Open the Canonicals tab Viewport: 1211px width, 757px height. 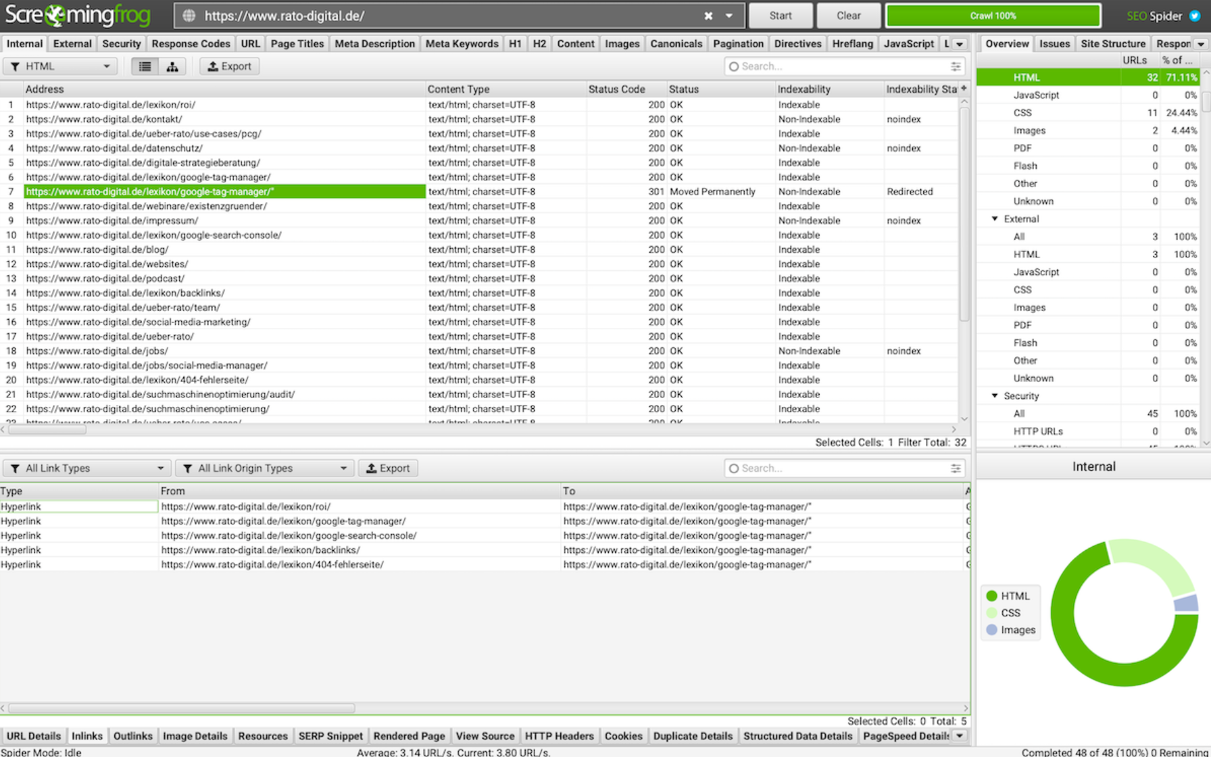(x=676, y=43)
